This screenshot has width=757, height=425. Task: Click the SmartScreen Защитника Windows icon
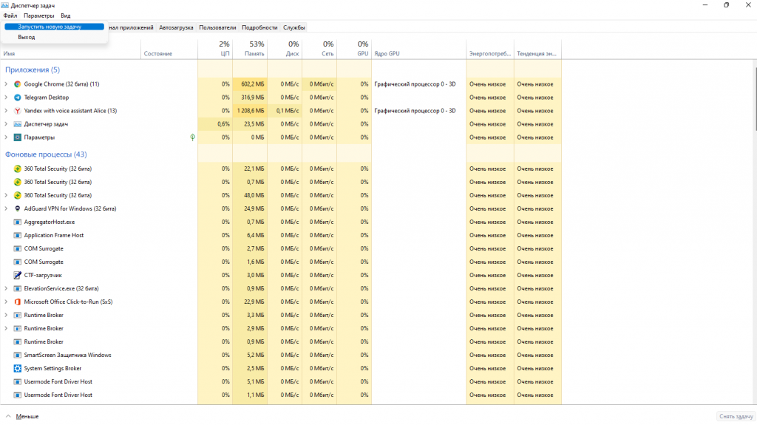click(x=18, y=355)
